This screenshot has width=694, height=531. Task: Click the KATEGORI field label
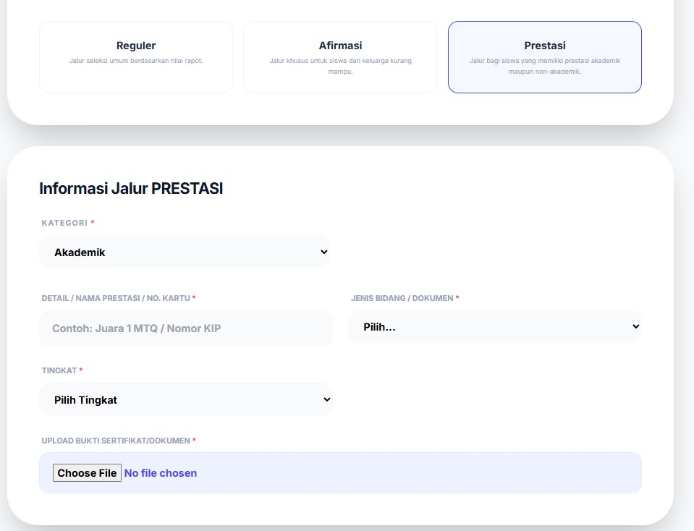coord(64,223)
